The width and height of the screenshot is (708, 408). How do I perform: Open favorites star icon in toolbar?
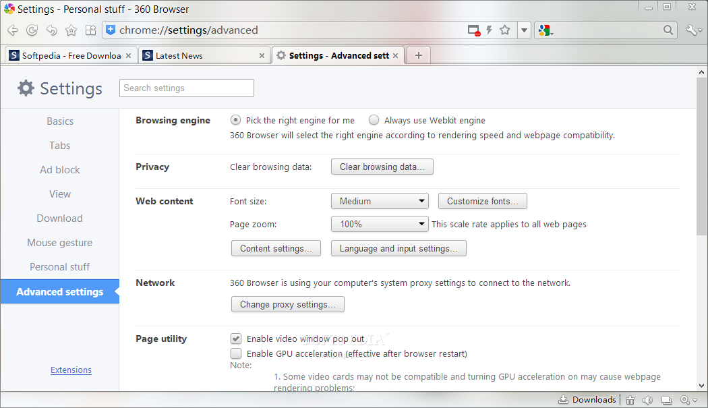tap(71, 30)
